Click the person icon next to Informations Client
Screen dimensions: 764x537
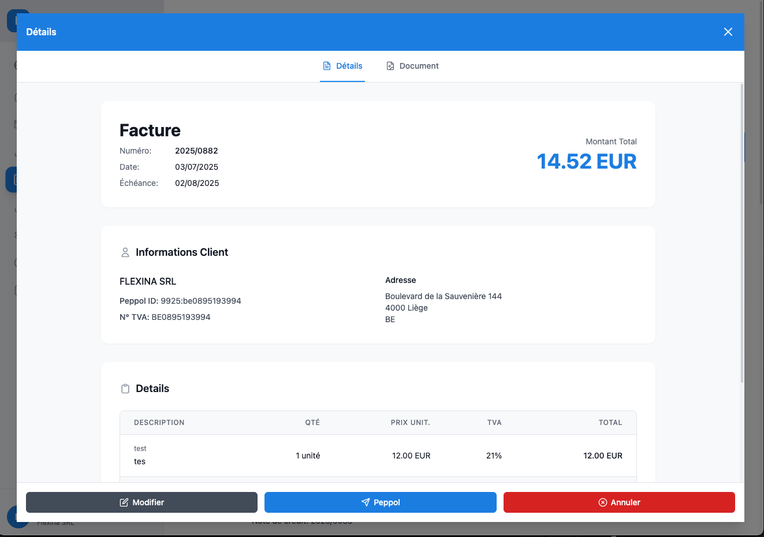[x=125, y=252]
